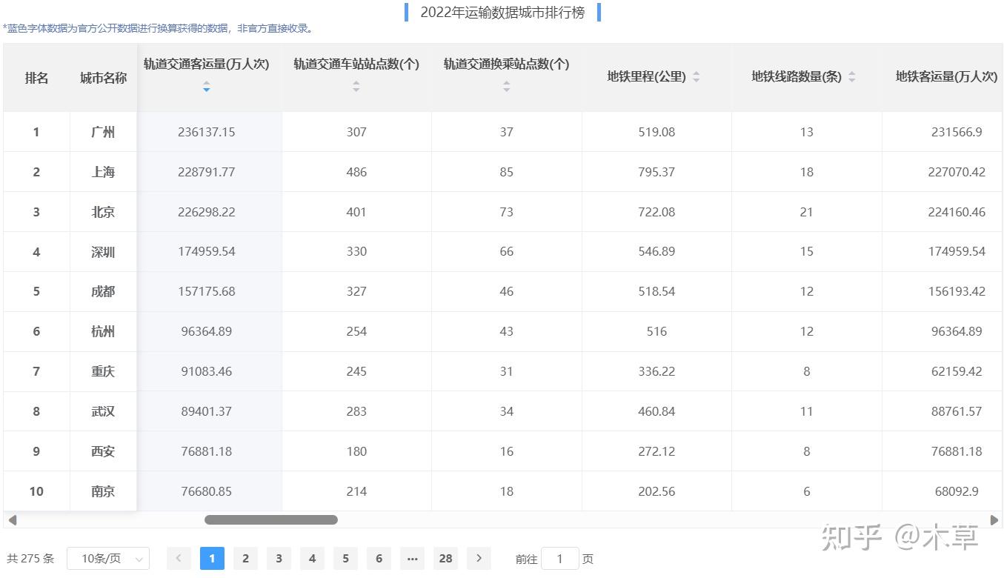Click the metro ridership 68092.9 for 南京
Screen dimensions: 1004x578
(957, 491)
